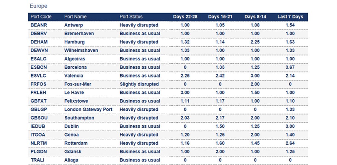The height and width of the screenshot is (165, 337).
Task: Select Le Havre's Days 22-28 value 3.00
Action: point(185,93)
